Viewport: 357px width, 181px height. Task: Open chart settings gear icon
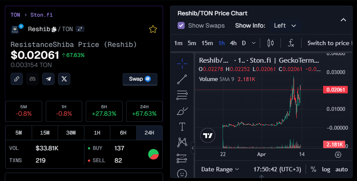tap(338, 155)
